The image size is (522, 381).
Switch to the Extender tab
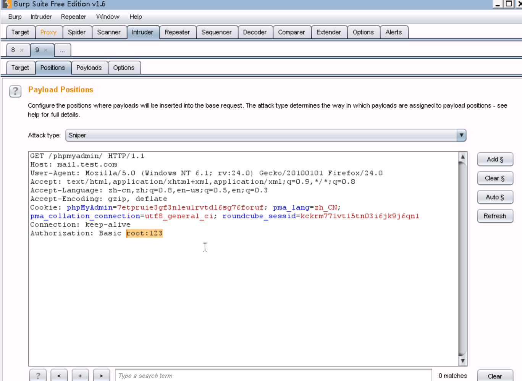click(x=329, y=32)
